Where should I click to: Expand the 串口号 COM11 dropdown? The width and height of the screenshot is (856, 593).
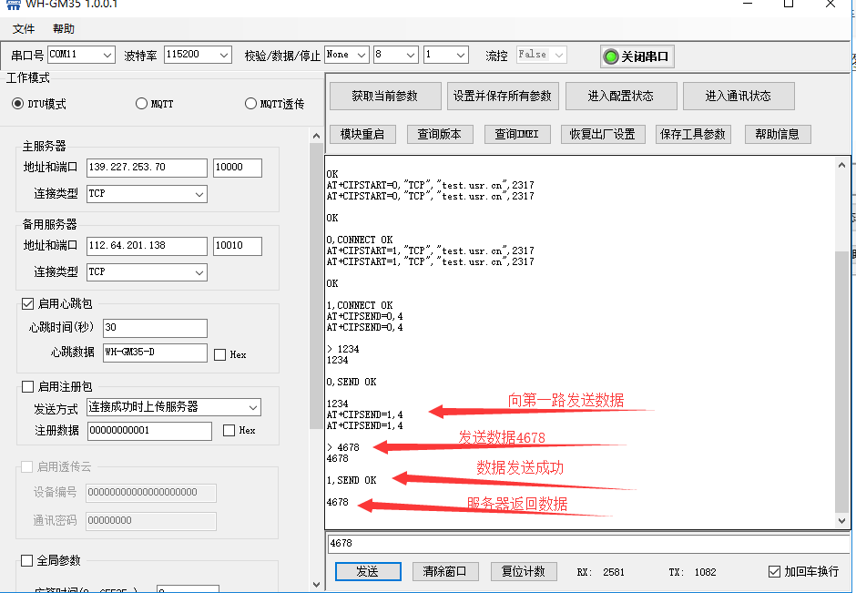coord(81,55)
